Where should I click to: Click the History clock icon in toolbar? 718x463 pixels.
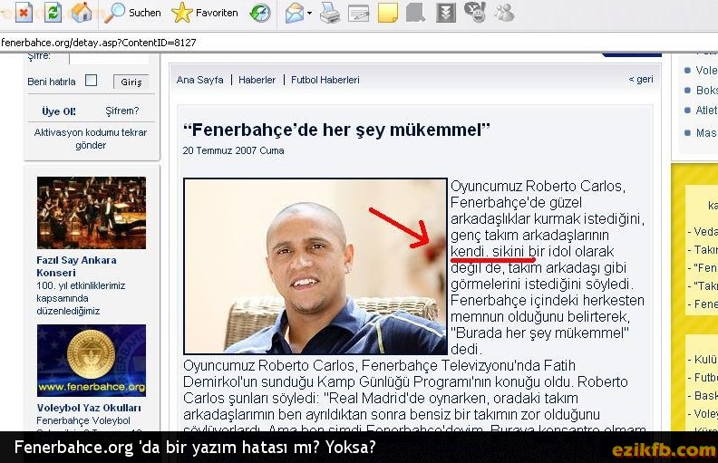pyautogui.click(x=260, y=13)
